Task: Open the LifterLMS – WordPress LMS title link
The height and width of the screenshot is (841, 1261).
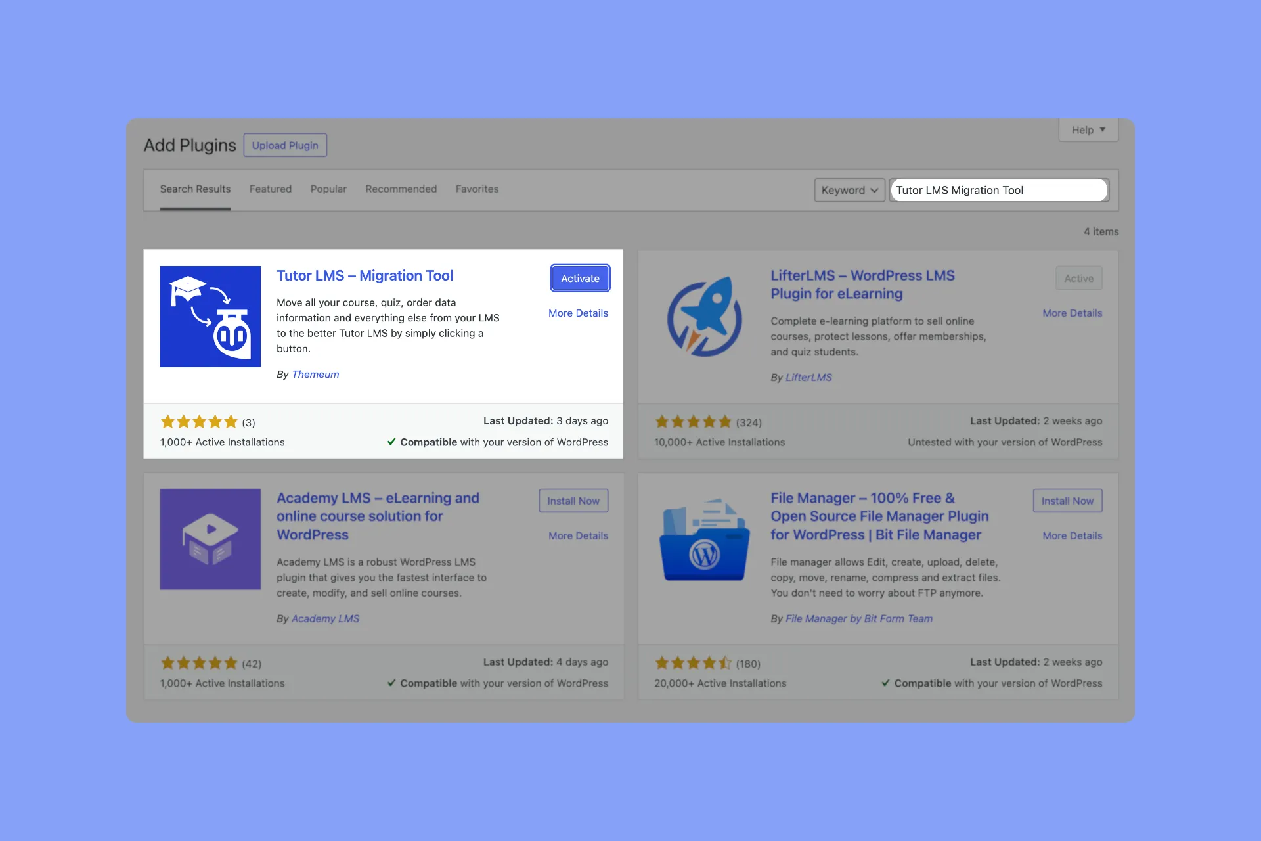Action: [x=862, y=284]
